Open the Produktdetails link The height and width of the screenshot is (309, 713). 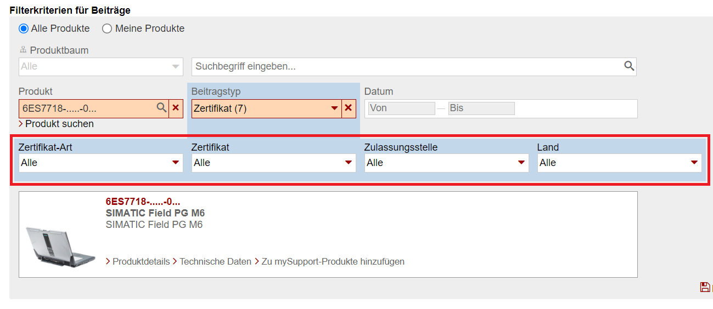[x=141, y=262]
